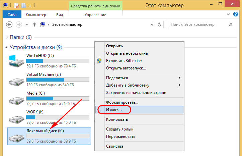Image resolution: width=242 pixels, height=156 pixels.
Task: Select the Media (G:) drive icon
Action: coord(16,100)
